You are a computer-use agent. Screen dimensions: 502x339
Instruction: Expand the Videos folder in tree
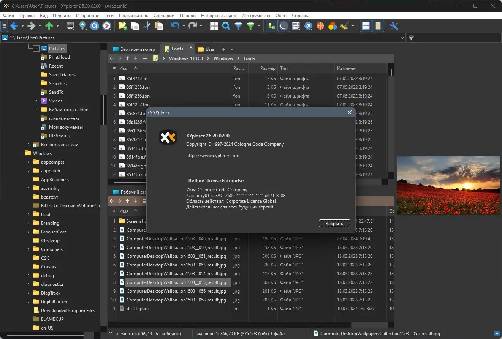pos(36,101)
